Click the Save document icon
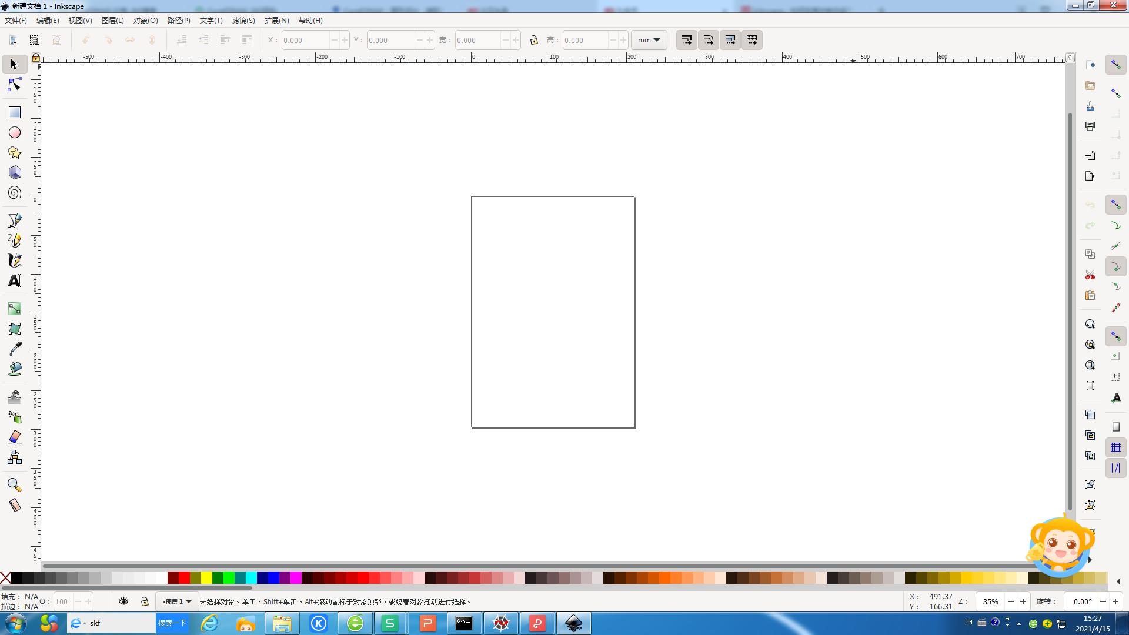This screenshot has width=1129, height=635. click(1090, 106)
